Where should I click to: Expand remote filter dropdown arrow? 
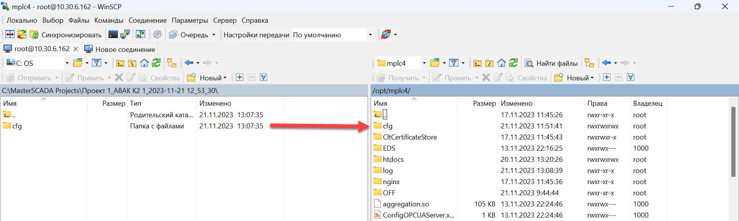click(463, 63)
